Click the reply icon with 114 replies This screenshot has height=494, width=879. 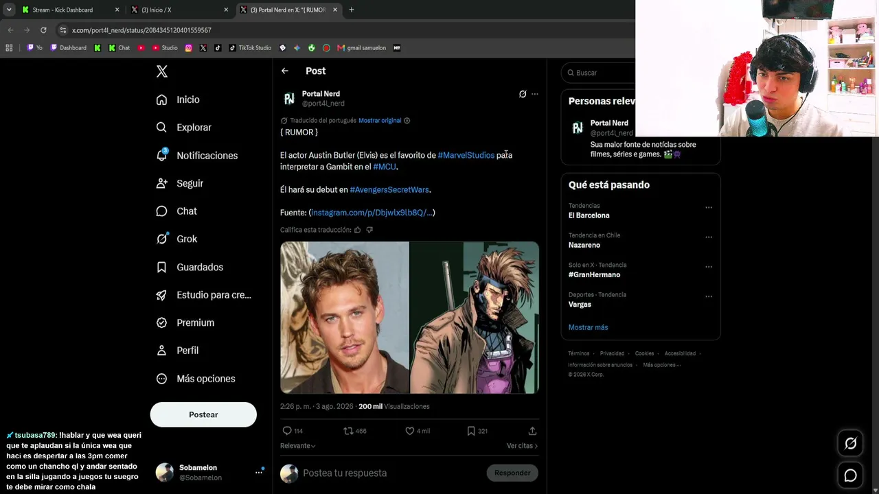[292, 431]
